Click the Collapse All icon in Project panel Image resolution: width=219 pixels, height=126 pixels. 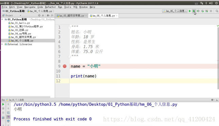pos(43,15)
